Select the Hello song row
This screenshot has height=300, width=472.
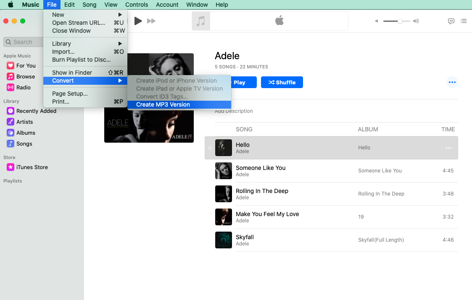click(x=331, y=148)
